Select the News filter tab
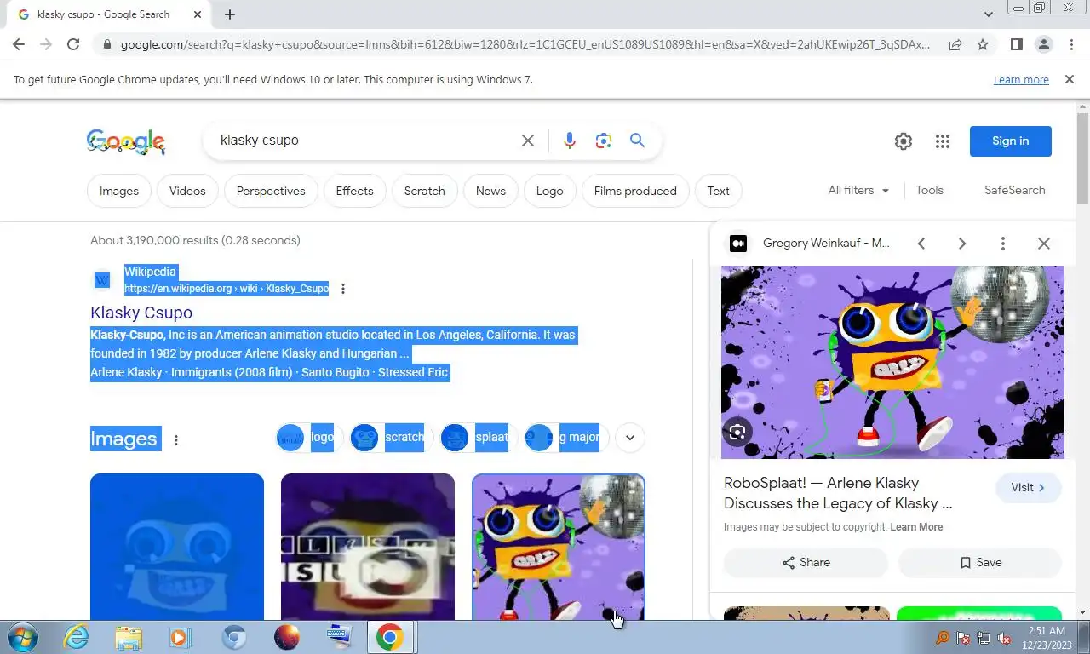The width and height of the screenshot is (1090, 654). point(490,191)
